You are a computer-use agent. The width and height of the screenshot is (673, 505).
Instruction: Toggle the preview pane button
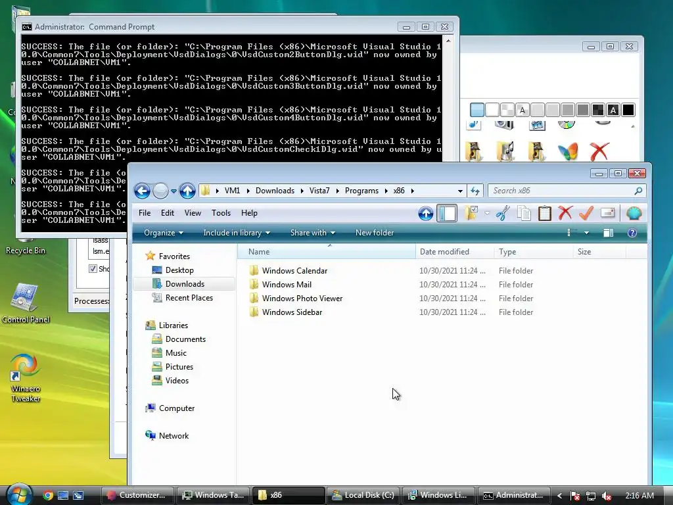pos(608,233)
